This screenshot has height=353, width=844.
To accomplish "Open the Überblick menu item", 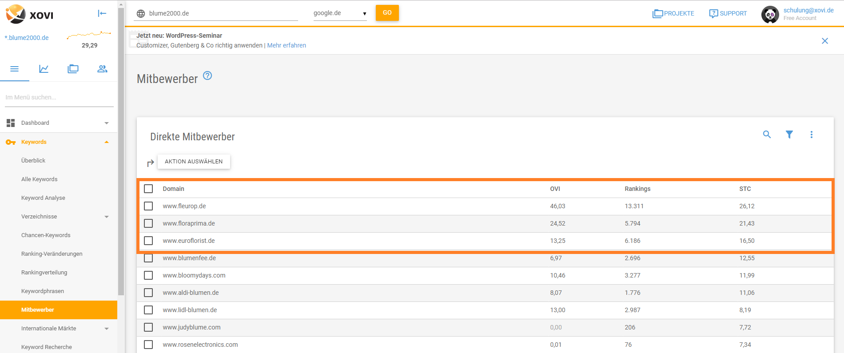I will 33,161.
